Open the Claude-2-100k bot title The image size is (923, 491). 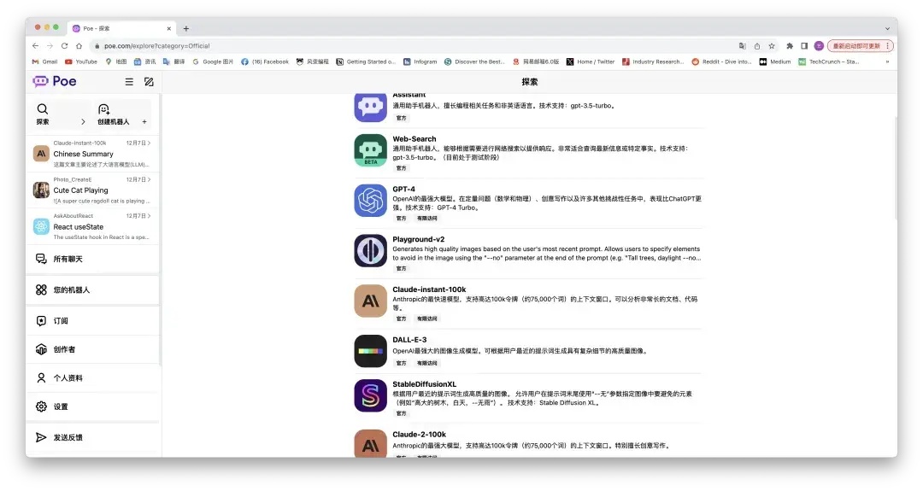pyautogui.click(x=419, y=434)
